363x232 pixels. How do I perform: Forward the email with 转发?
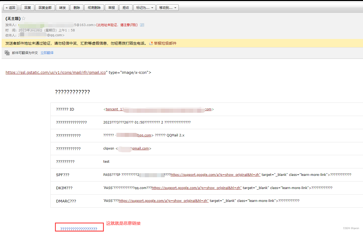point(63,8)
